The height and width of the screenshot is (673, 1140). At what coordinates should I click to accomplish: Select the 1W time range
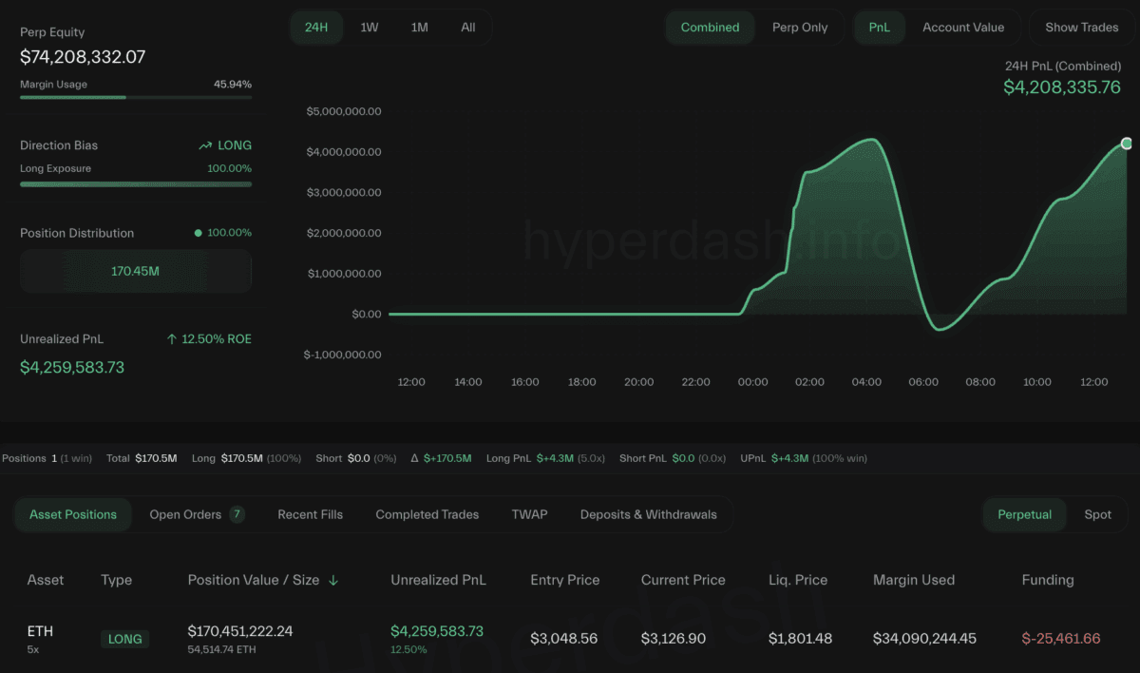[370, 28]
